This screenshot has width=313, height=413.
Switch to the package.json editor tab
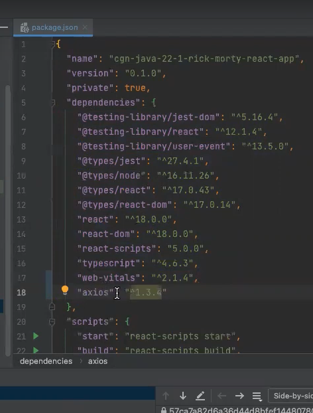click(53, 27)
